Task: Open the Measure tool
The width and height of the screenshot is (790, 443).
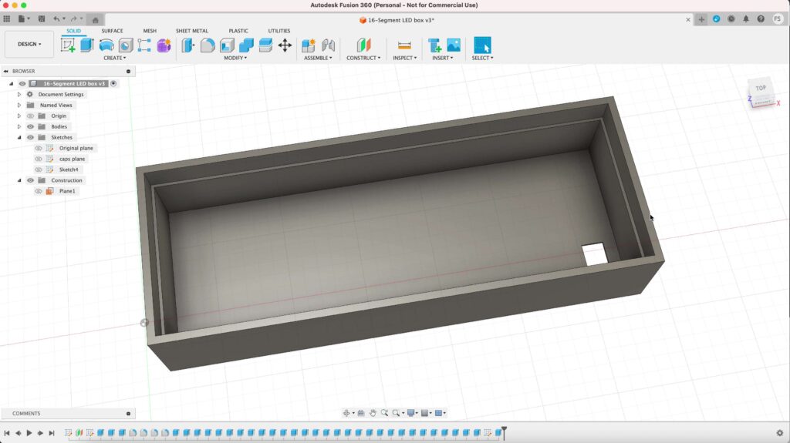Action: [x=404, y=45]
